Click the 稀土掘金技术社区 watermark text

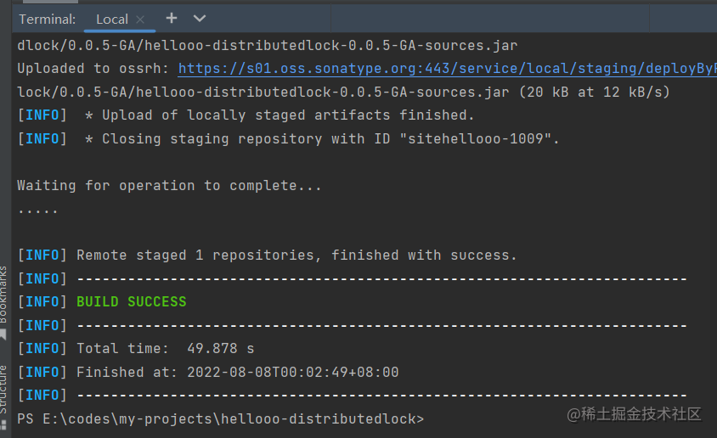point(641,414)
